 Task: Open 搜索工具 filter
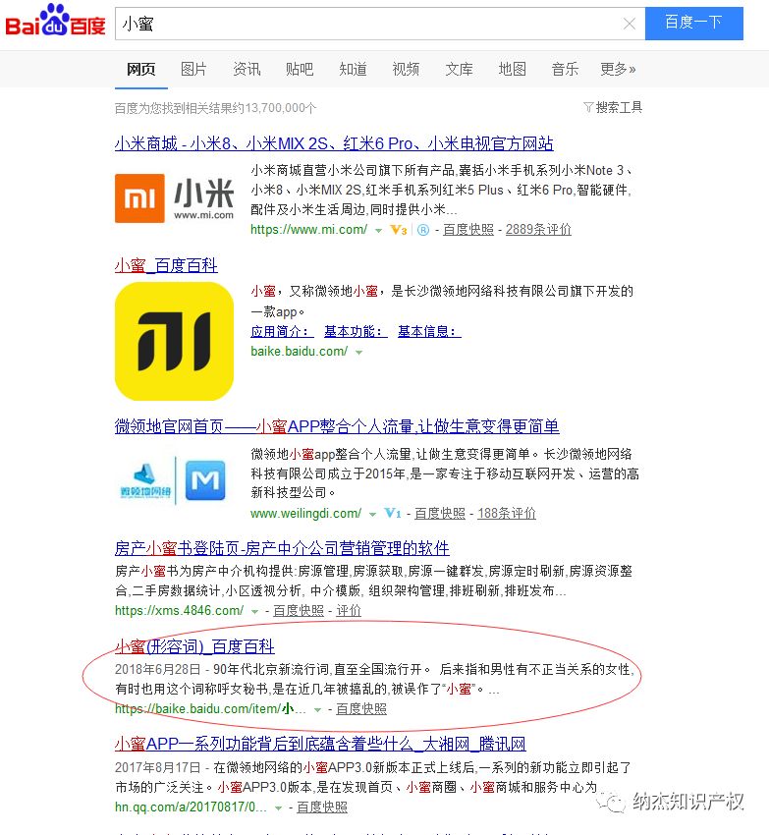click(x=613, y=108)
